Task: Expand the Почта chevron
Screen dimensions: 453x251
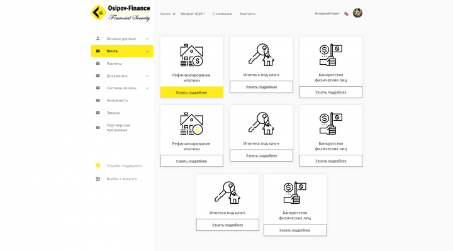Action: (x=147, y=51)
